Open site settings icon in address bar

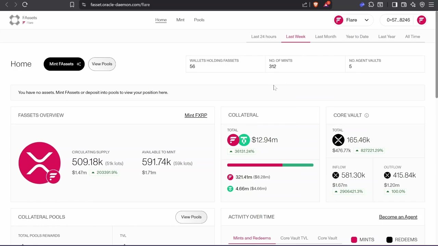84,4
